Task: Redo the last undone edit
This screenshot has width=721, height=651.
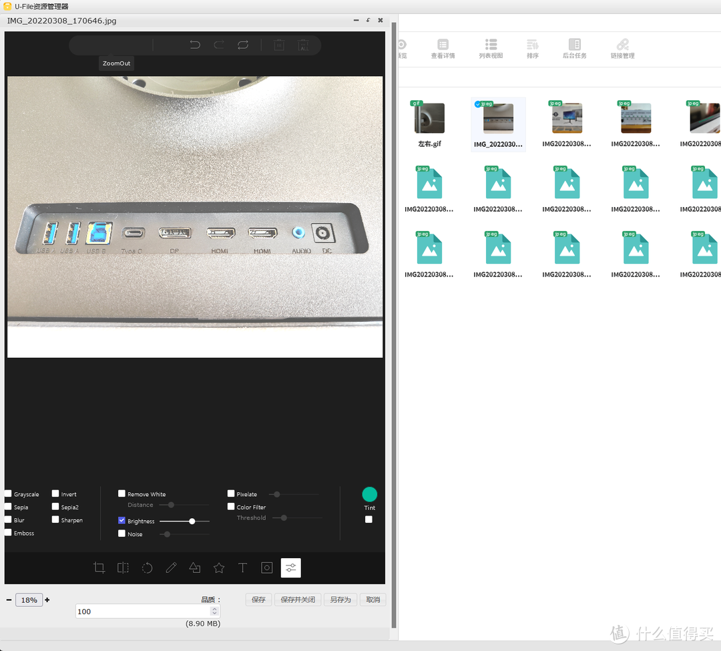Action: 219,45
